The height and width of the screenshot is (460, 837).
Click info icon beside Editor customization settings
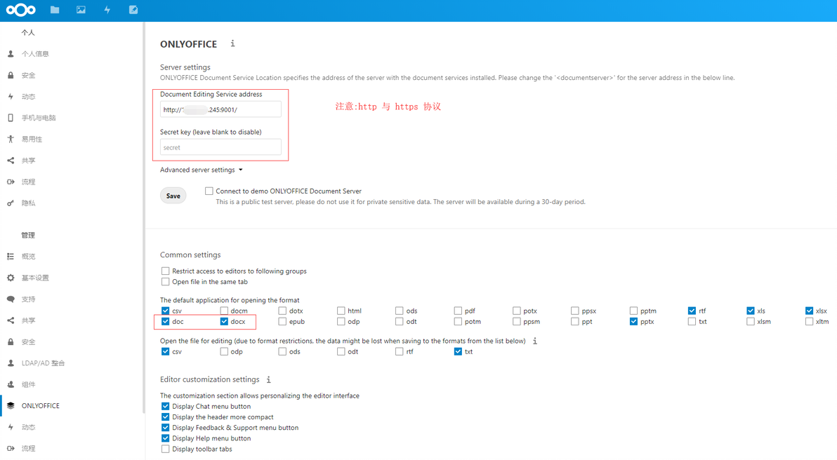(268, 379)
